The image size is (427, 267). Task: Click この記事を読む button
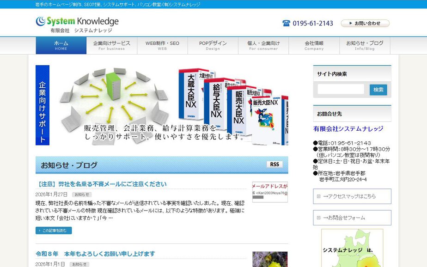tap(54, 231)
